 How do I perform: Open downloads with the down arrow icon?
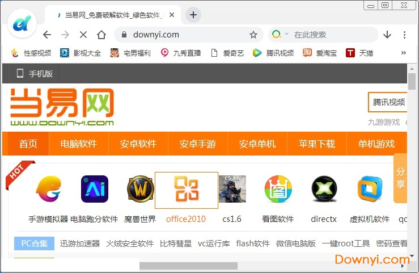(387, 35)
